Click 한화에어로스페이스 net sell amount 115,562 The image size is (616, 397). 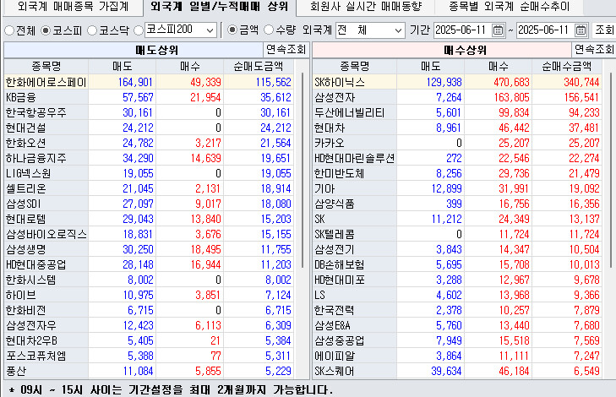[x=274, y=82]
